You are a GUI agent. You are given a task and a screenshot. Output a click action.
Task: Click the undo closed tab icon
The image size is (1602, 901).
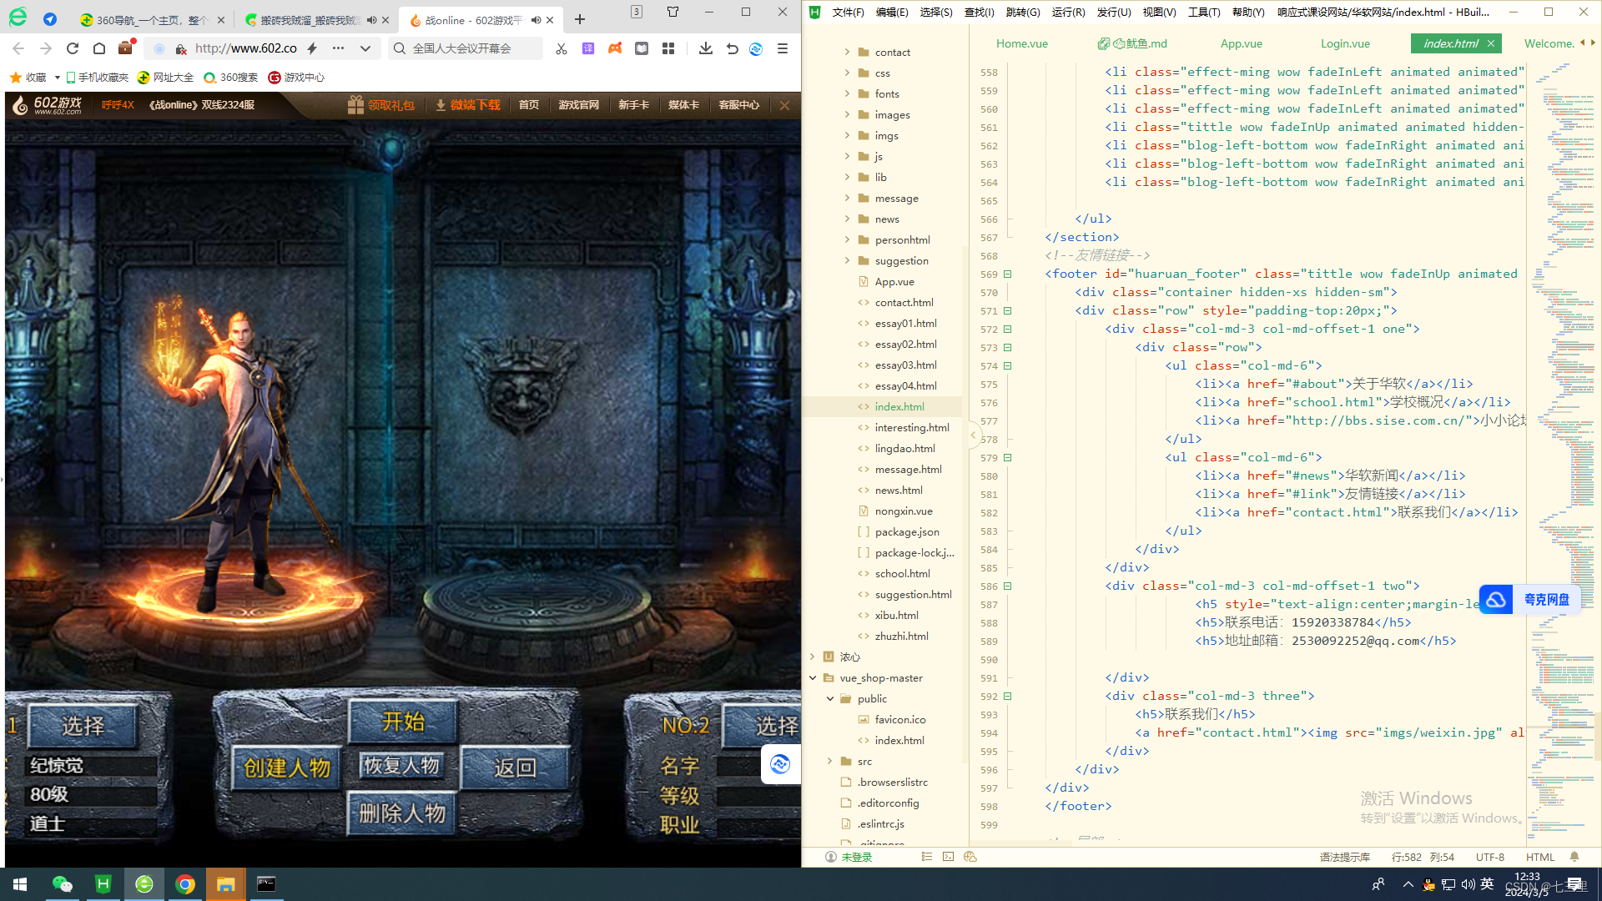point(733,48)
